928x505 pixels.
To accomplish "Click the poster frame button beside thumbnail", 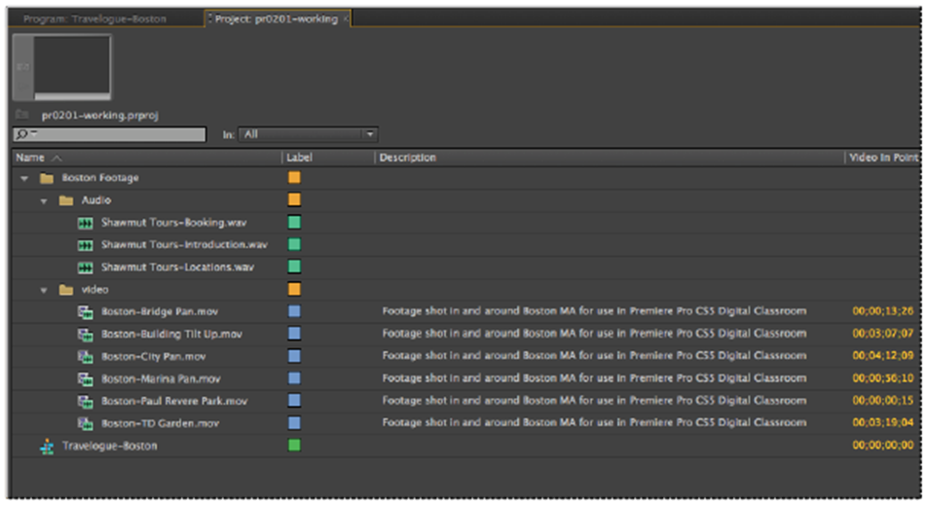I will pyautogui.click(x=22, y=67).
